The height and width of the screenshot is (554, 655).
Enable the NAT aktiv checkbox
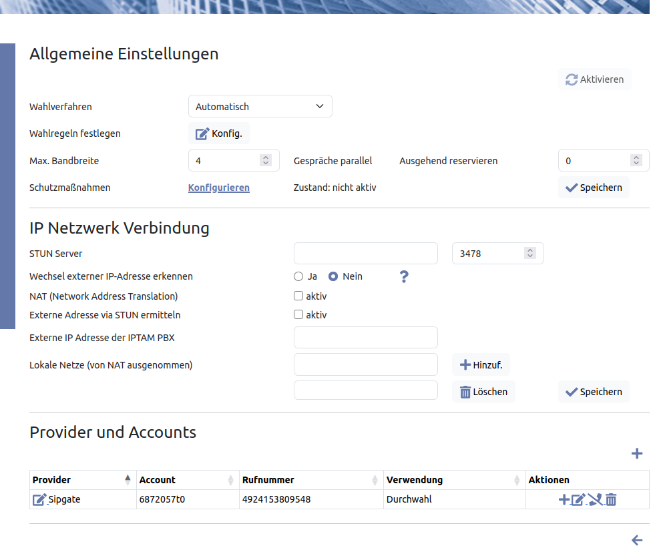[298, 296]
